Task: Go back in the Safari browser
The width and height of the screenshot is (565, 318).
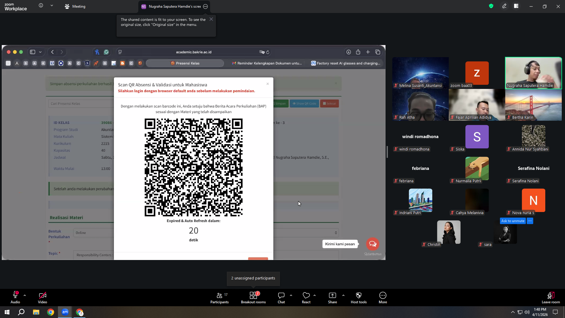Action: click(52, 52)
